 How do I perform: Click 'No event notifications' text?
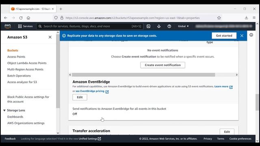click(x=162, y=50)
